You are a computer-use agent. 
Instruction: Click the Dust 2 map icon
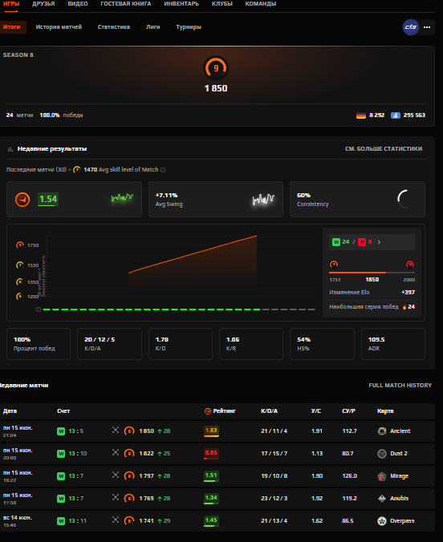382,454
